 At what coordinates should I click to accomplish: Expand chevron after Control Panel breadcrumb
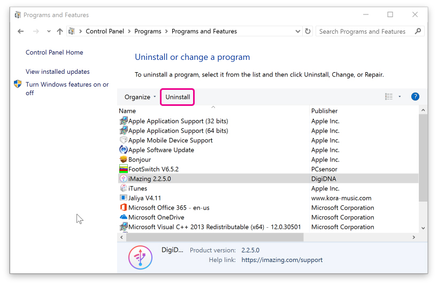[x=129, y=32]
